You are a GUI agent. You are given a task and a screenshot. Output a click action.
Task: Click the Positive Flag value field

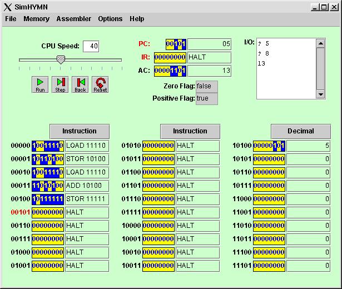[x=206, y=99]
